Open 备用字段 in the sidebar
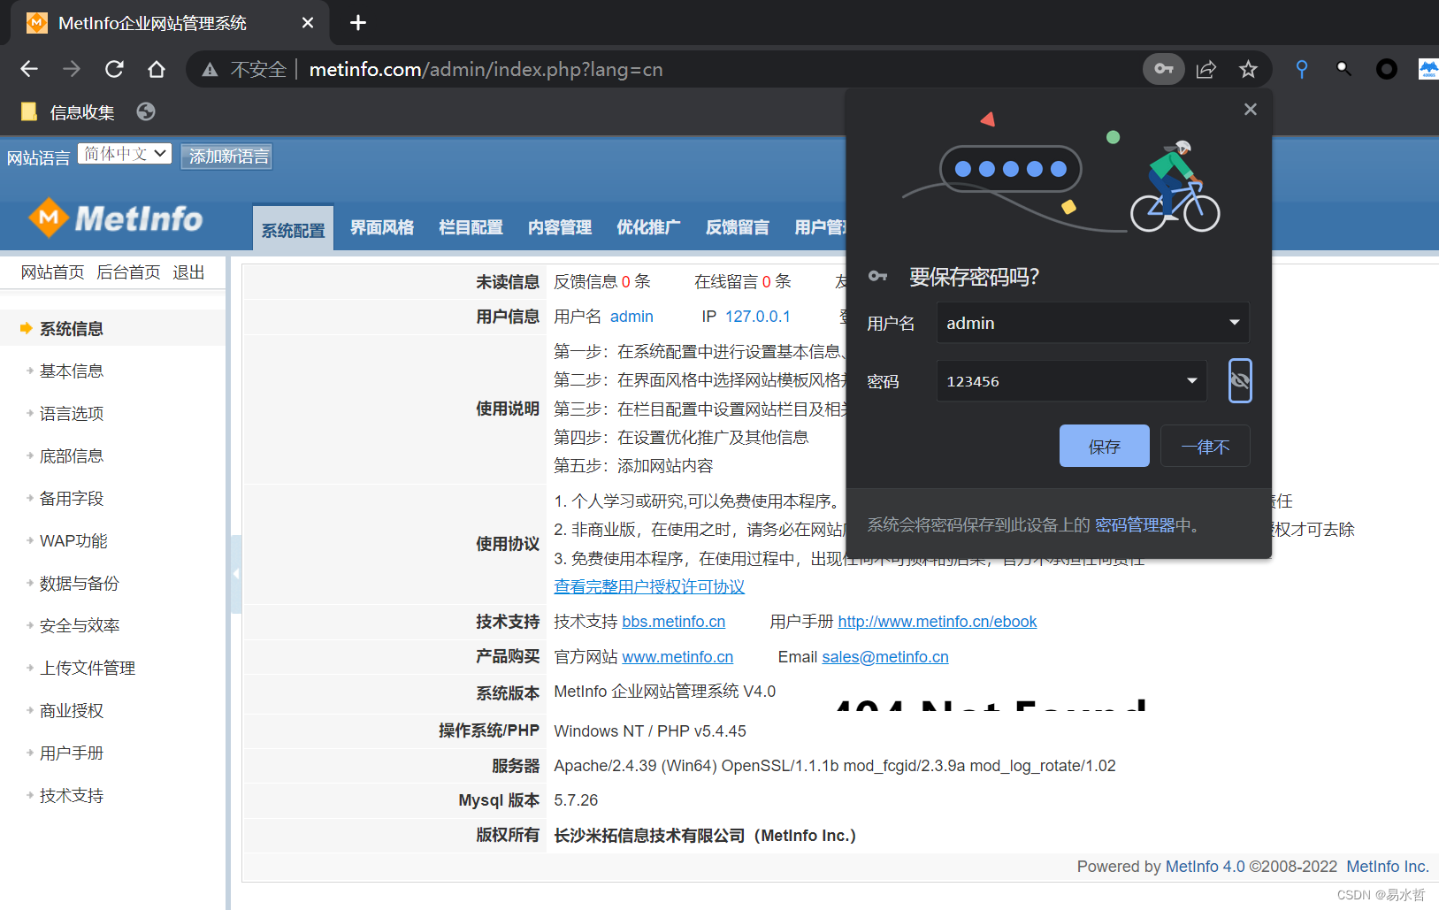 [72, 499]
